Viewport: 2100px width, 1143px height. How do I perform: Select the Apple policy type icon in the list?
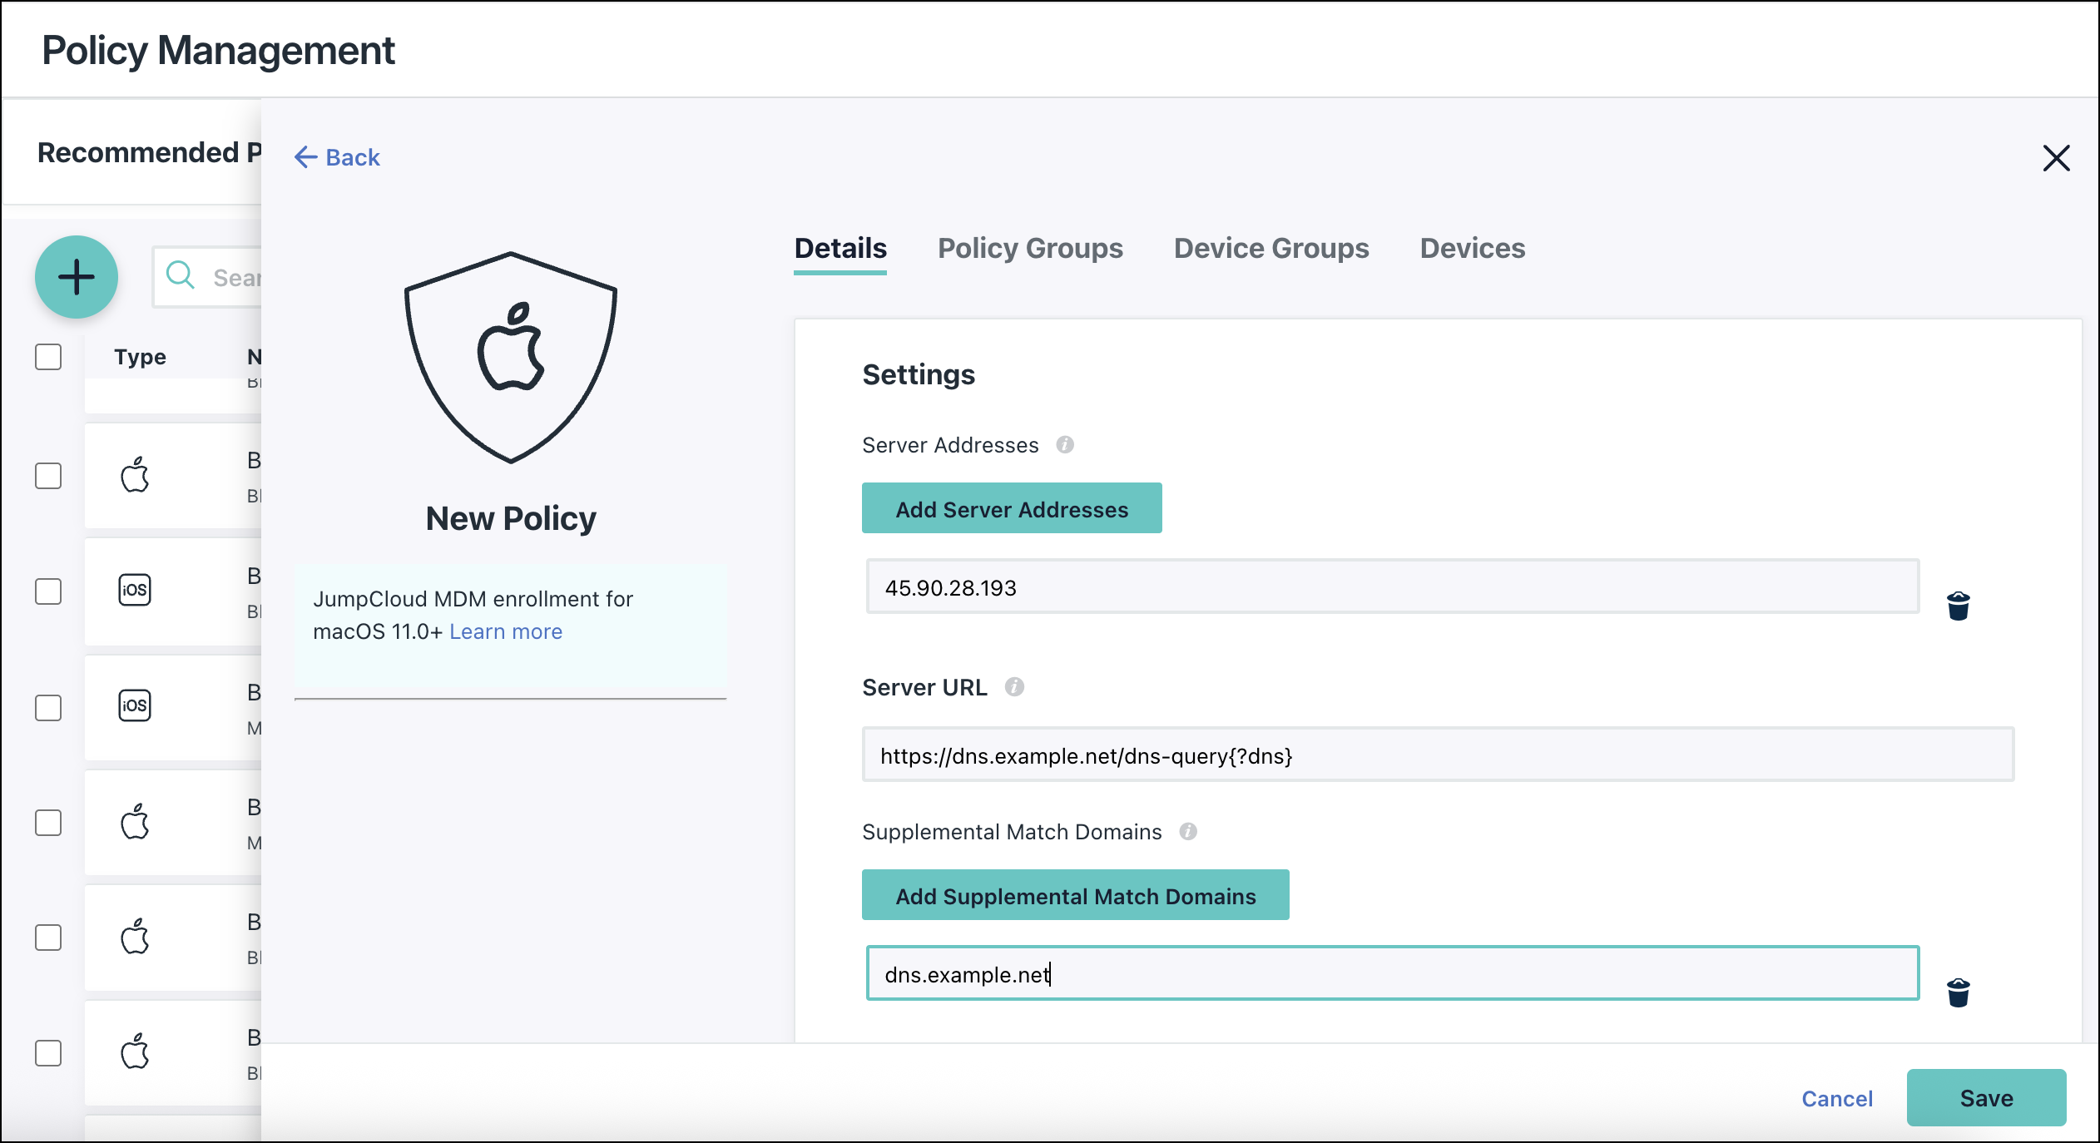tap(135, 475)
